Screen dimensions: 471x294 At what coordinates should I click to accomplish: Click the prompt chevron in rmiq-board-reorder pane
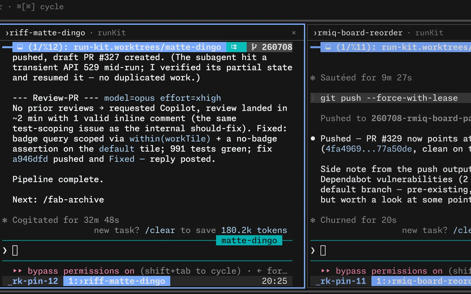pos(313,250)
